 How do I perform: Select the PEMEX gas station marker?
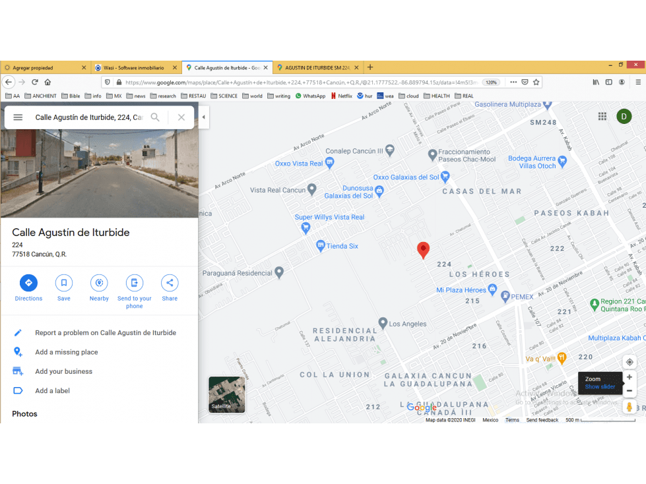point(505,296)
